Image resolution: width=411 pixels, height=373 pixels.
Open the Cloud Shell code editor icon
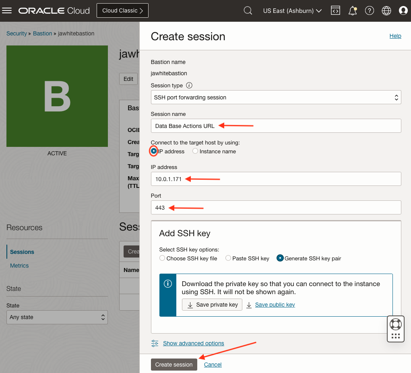(x=335, y=10)
